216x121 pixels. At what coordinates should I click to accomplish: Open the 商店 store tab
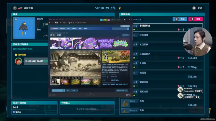point(56,23)
